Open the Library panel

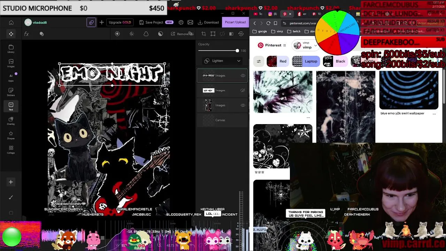click(x=11, y=49)
